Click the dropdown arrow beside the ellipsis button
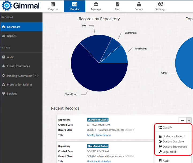This screenshot has height=163, width=193. pyautogui.click(x=189, y=120)
